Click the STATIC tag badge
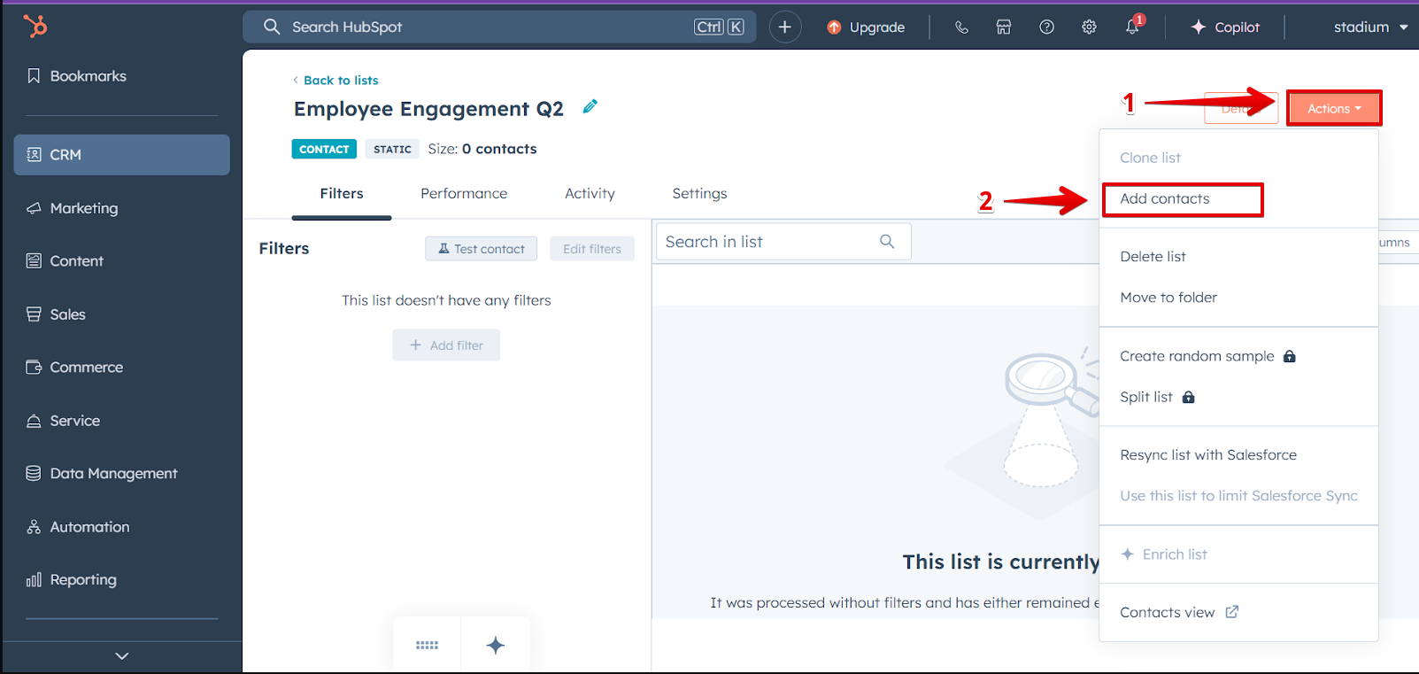The image size is (1419, 674). (x=392, y=150)
